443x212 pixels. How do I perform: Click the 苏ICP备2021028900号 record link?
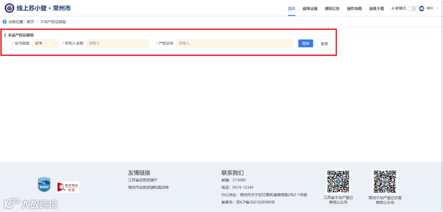pos(256,202)
